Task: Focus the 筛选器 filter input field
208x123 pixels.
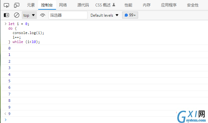Action: point(68,15)
